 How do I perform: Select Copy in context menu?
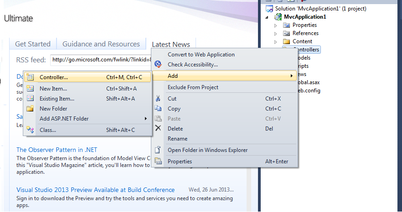(225, 109)
